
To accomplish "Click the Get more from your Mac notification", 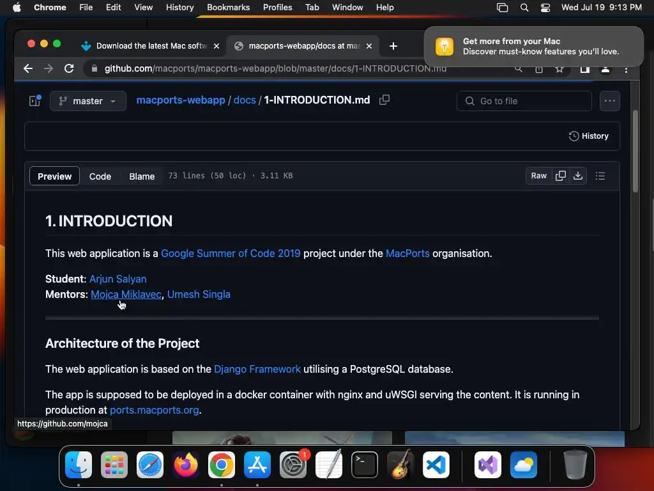I will coord(534,46).
